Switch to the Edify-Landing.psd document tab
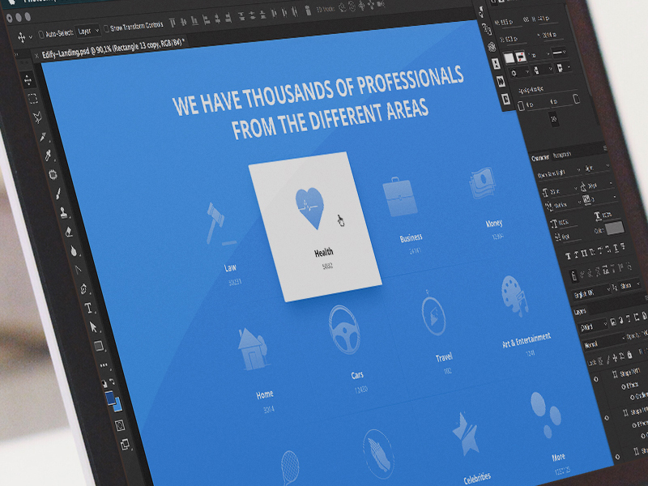648x486 pixels. (x=113, y=48)
